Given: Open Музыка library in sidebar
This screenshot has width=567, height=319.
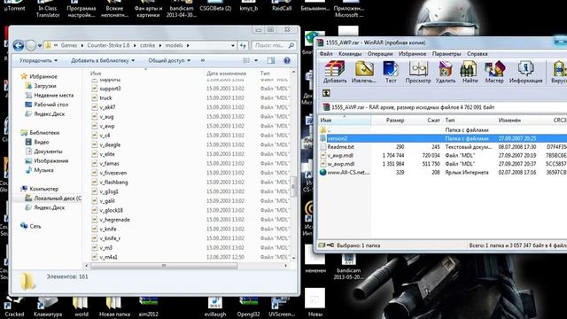Looking at the screenshot, I should [39, 170].
